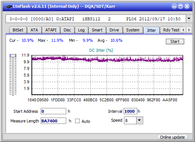The height and width of the screenshot is (142, 195).
Task: Maximize the LtnFlash window
Action: [181, 6]
